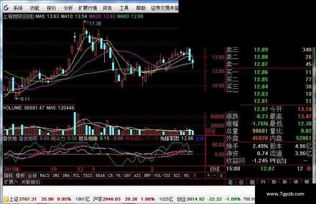The image size is (316, 204).
Task: Switch to the 指标 tab
Action: 8,176
